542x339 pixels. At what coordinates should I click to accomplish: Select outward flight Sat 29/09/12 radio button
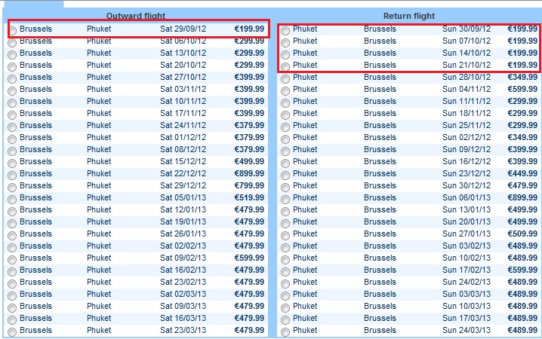click(12, 31)
